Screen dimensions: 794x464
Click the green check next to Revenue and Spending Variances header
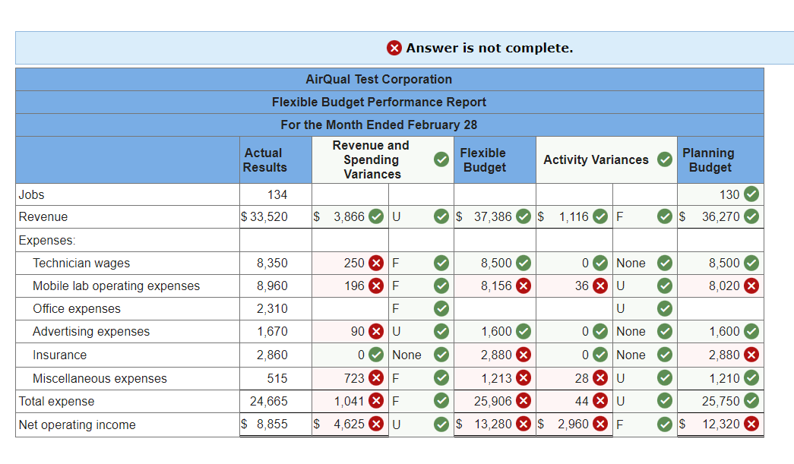[x=441, y=159]
